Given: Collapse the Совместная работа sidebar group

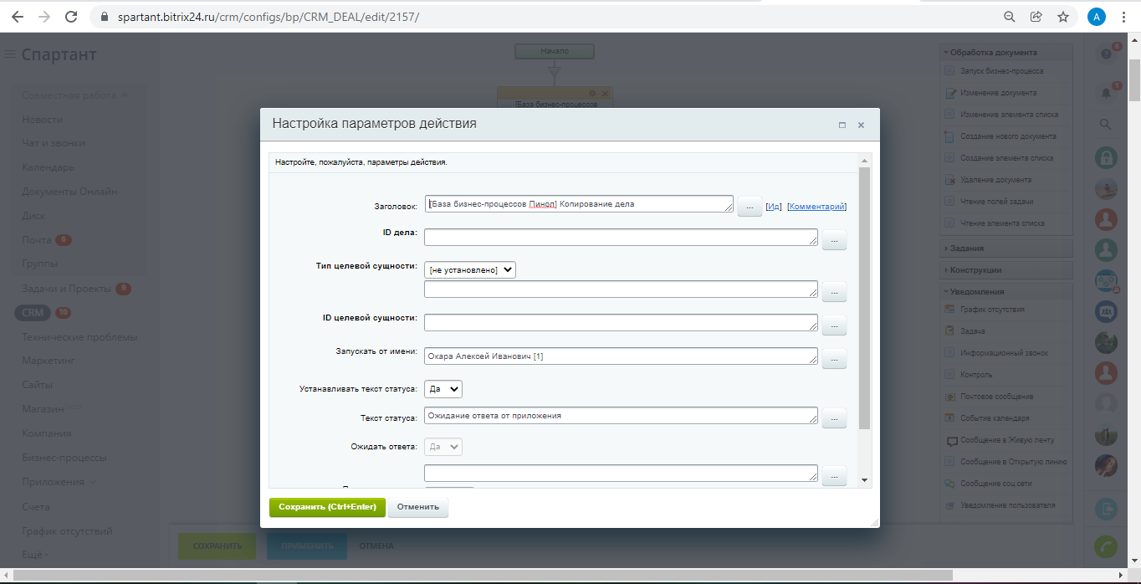Looking at the screenshot, I should 74,95.
